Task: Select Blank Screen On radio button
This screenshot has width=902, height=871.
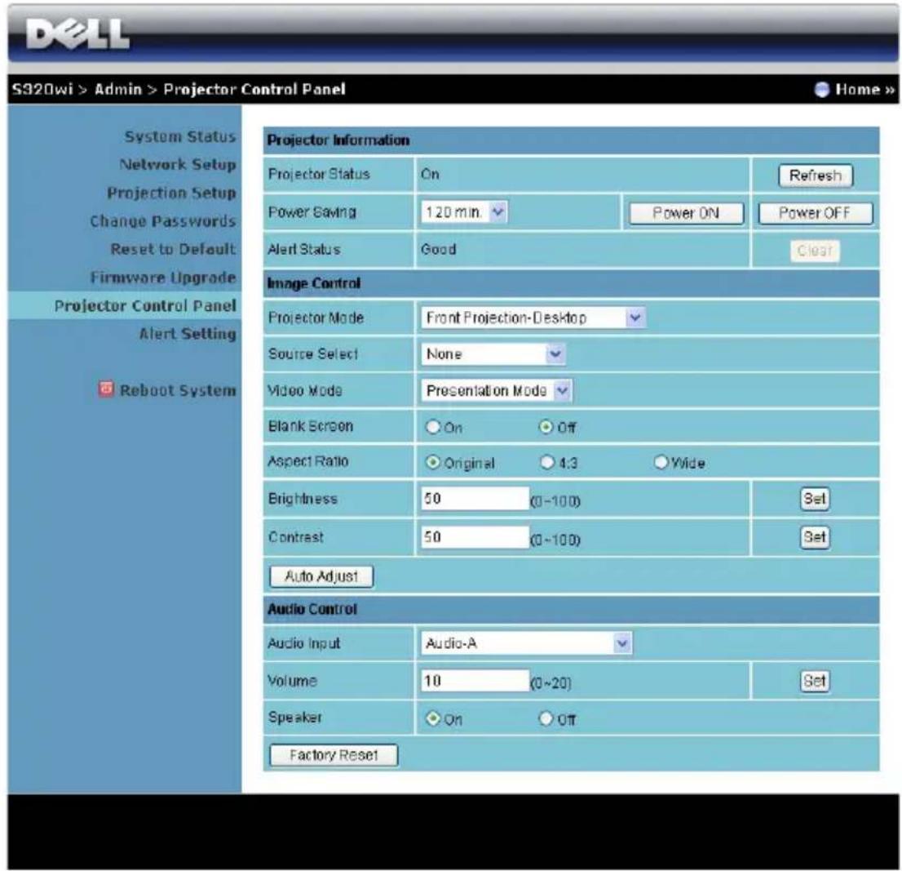Action: point(432,427)
